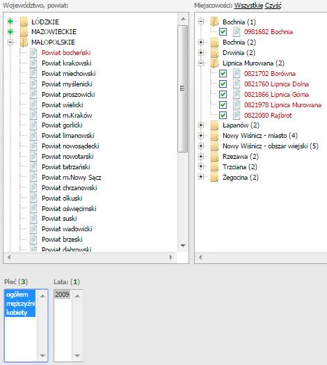Uncheck the 0821866 Lipnica Górna checkbox

coord(223,94)
